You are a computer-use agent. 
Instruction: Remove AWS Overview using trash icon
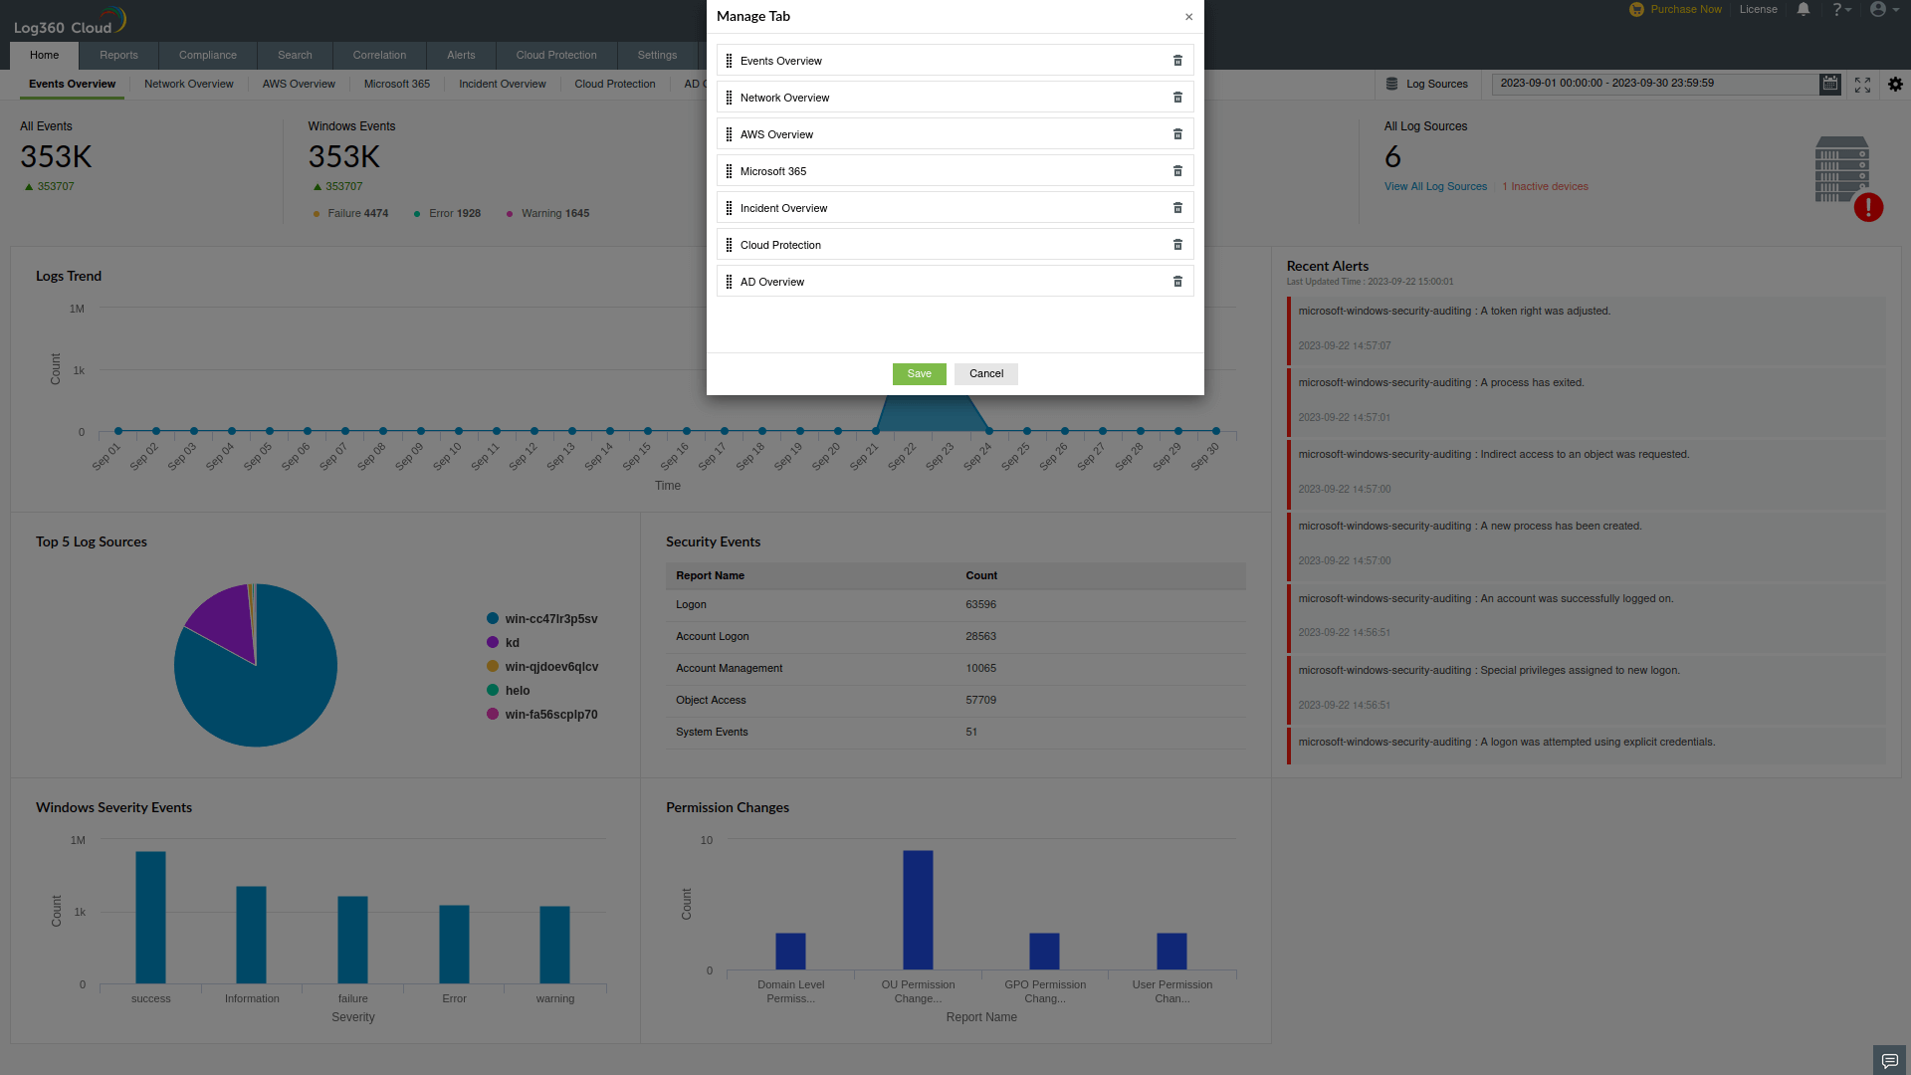click(1177, 134)
